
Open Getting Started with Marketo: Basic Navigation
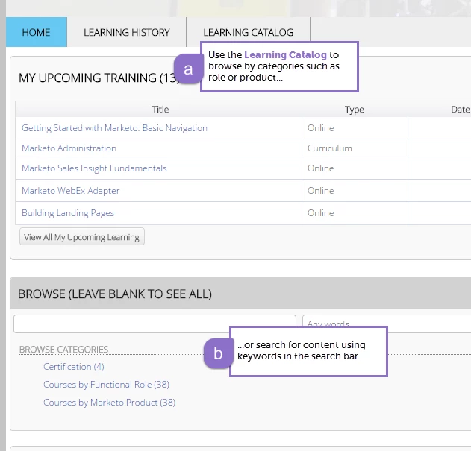[114, 128]
